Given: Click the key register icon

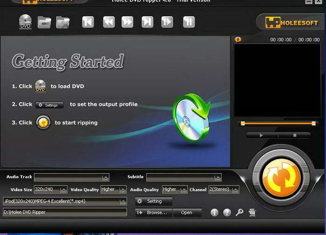Looking at the screenshot, I should pos(239,212).
